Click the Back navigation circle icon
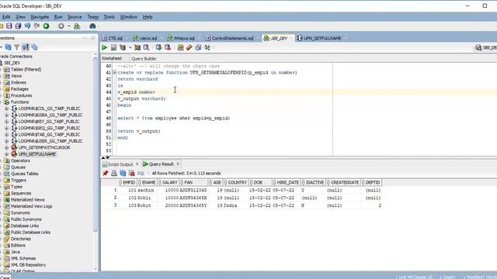The image size is (497, 279). (61, 26)
